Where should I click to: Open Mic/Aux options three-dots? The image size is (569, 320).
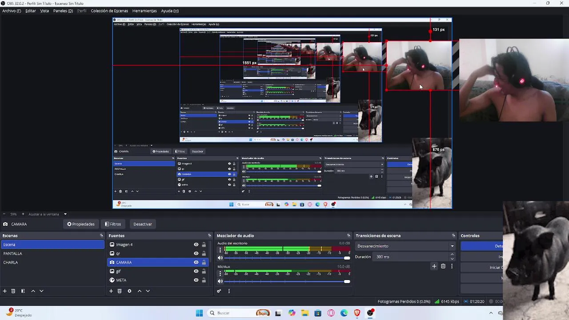tap(220, 273)
